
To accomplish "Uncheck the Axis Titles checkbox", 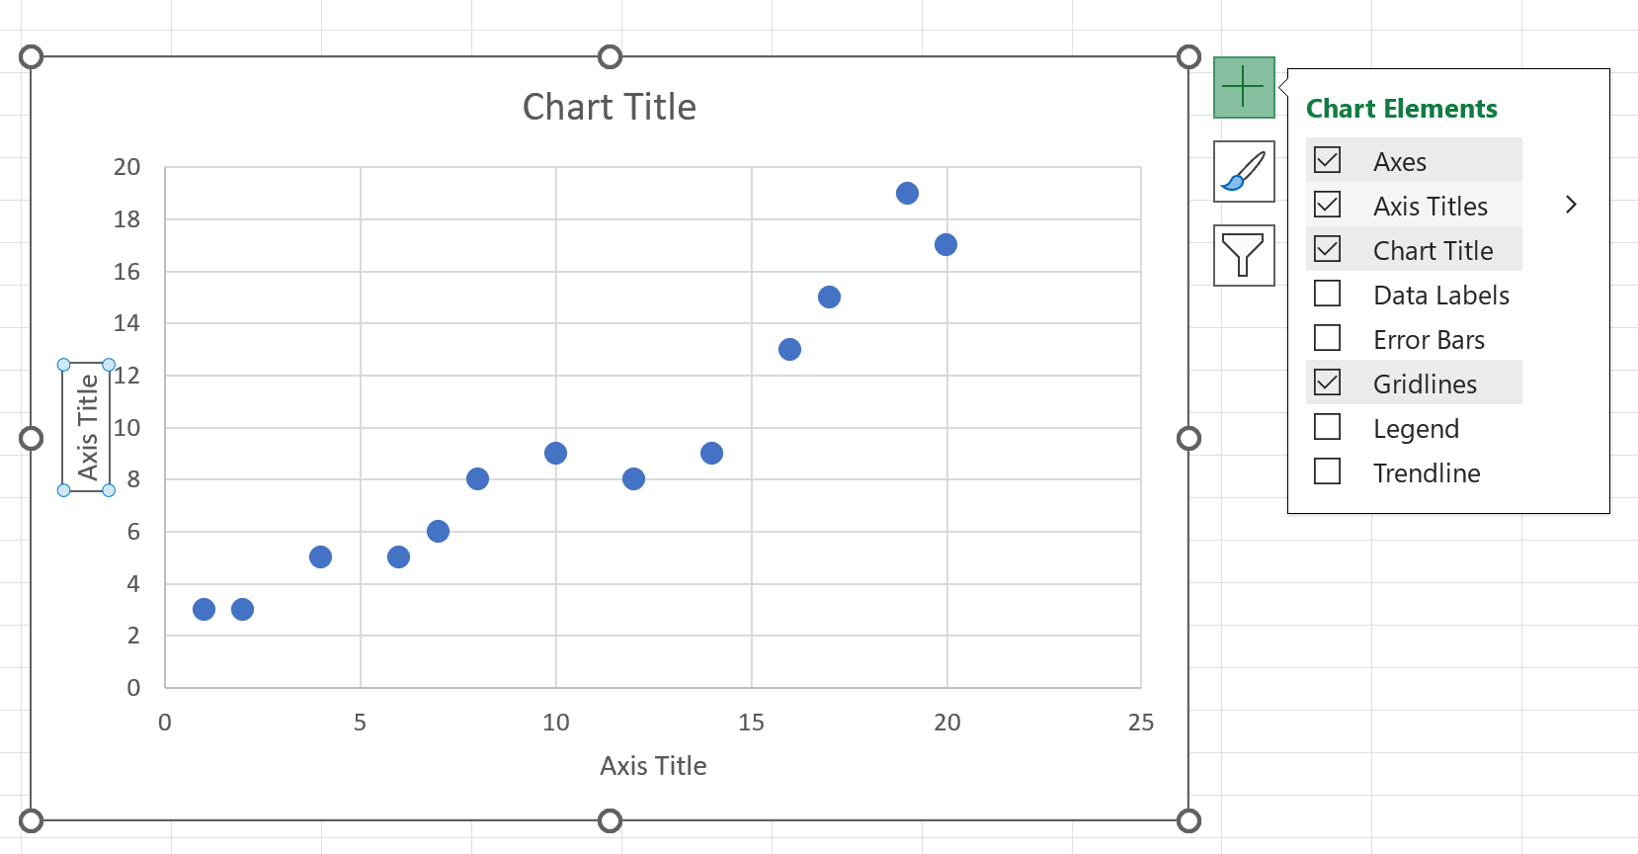I will coord(1327,205).
